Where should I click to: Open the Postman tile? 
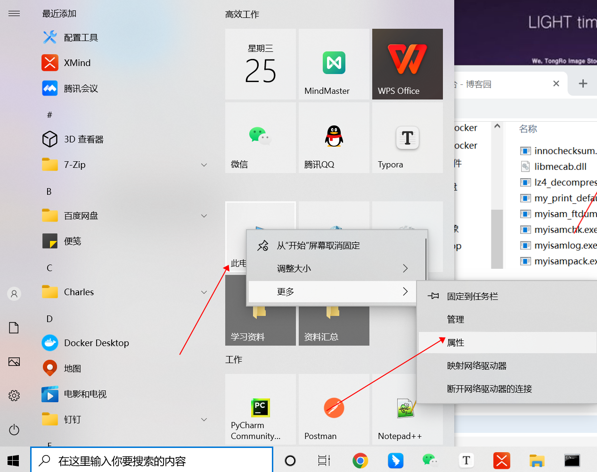coord(334,409)
